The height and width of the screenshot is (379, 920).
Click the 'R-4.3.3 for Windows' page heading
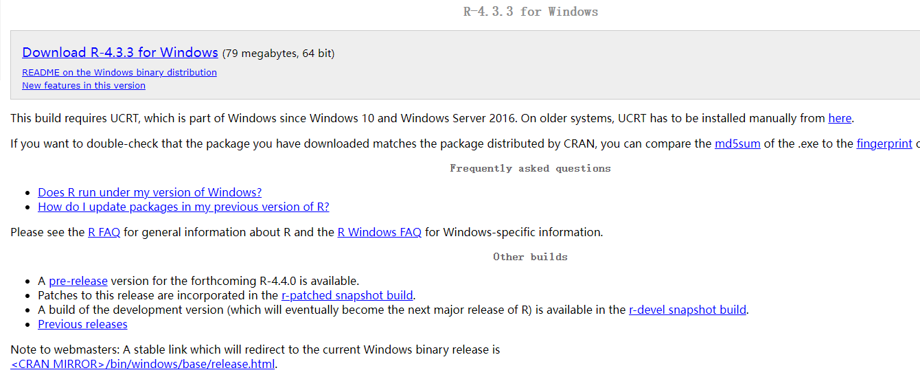(531, 12)
